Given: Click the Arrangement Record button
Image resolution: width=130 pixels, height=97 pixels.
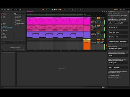Looking at the screenshot, I should click(56, 9).
